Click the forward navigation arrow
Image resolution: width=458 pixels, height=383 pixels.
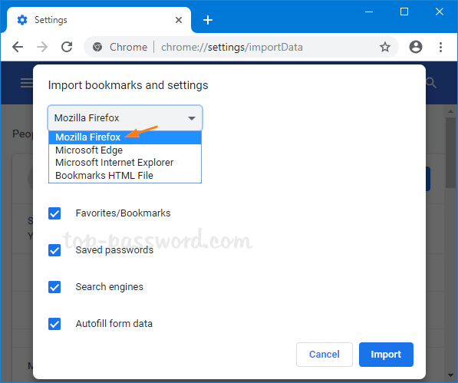click(x=42, y=47)
